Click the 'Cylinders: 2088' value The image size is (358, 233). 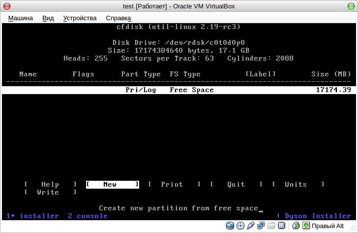pos(260,58)
